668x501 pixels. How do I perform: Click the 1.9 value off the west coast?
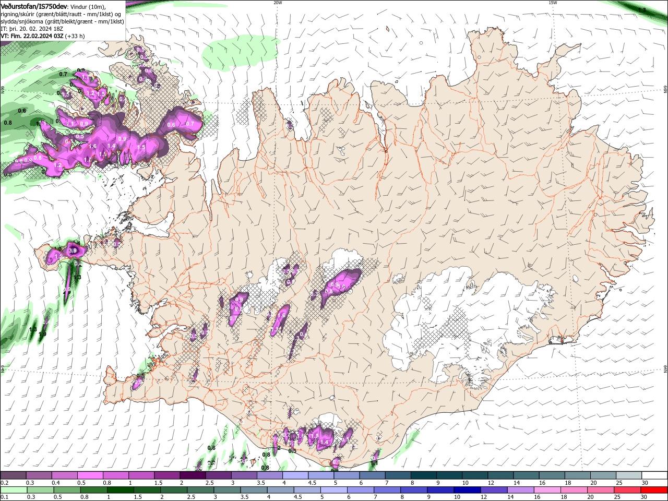(43, 334)
